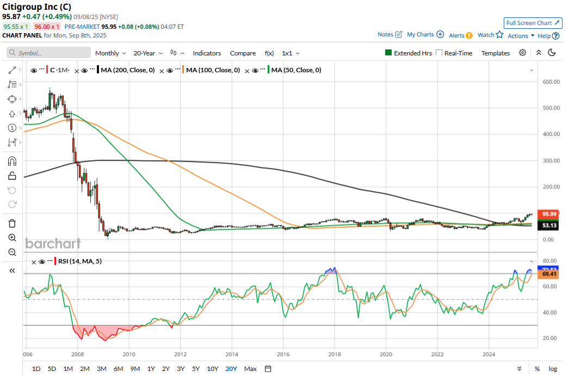Select the 1Y time range
569x384 pixels.
pos(151,369)
